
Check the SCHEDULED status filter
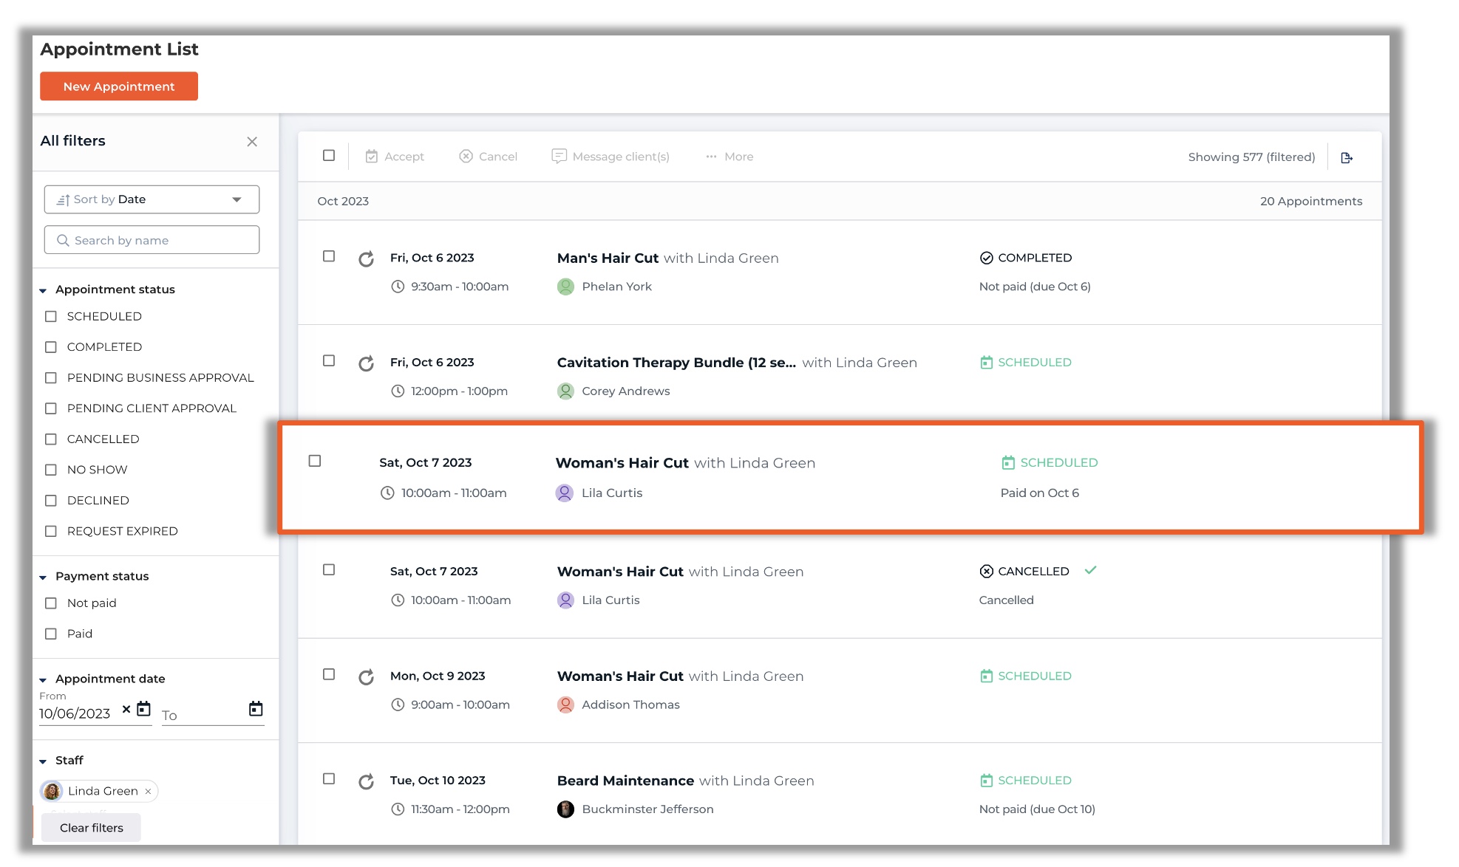coord(51,317)
